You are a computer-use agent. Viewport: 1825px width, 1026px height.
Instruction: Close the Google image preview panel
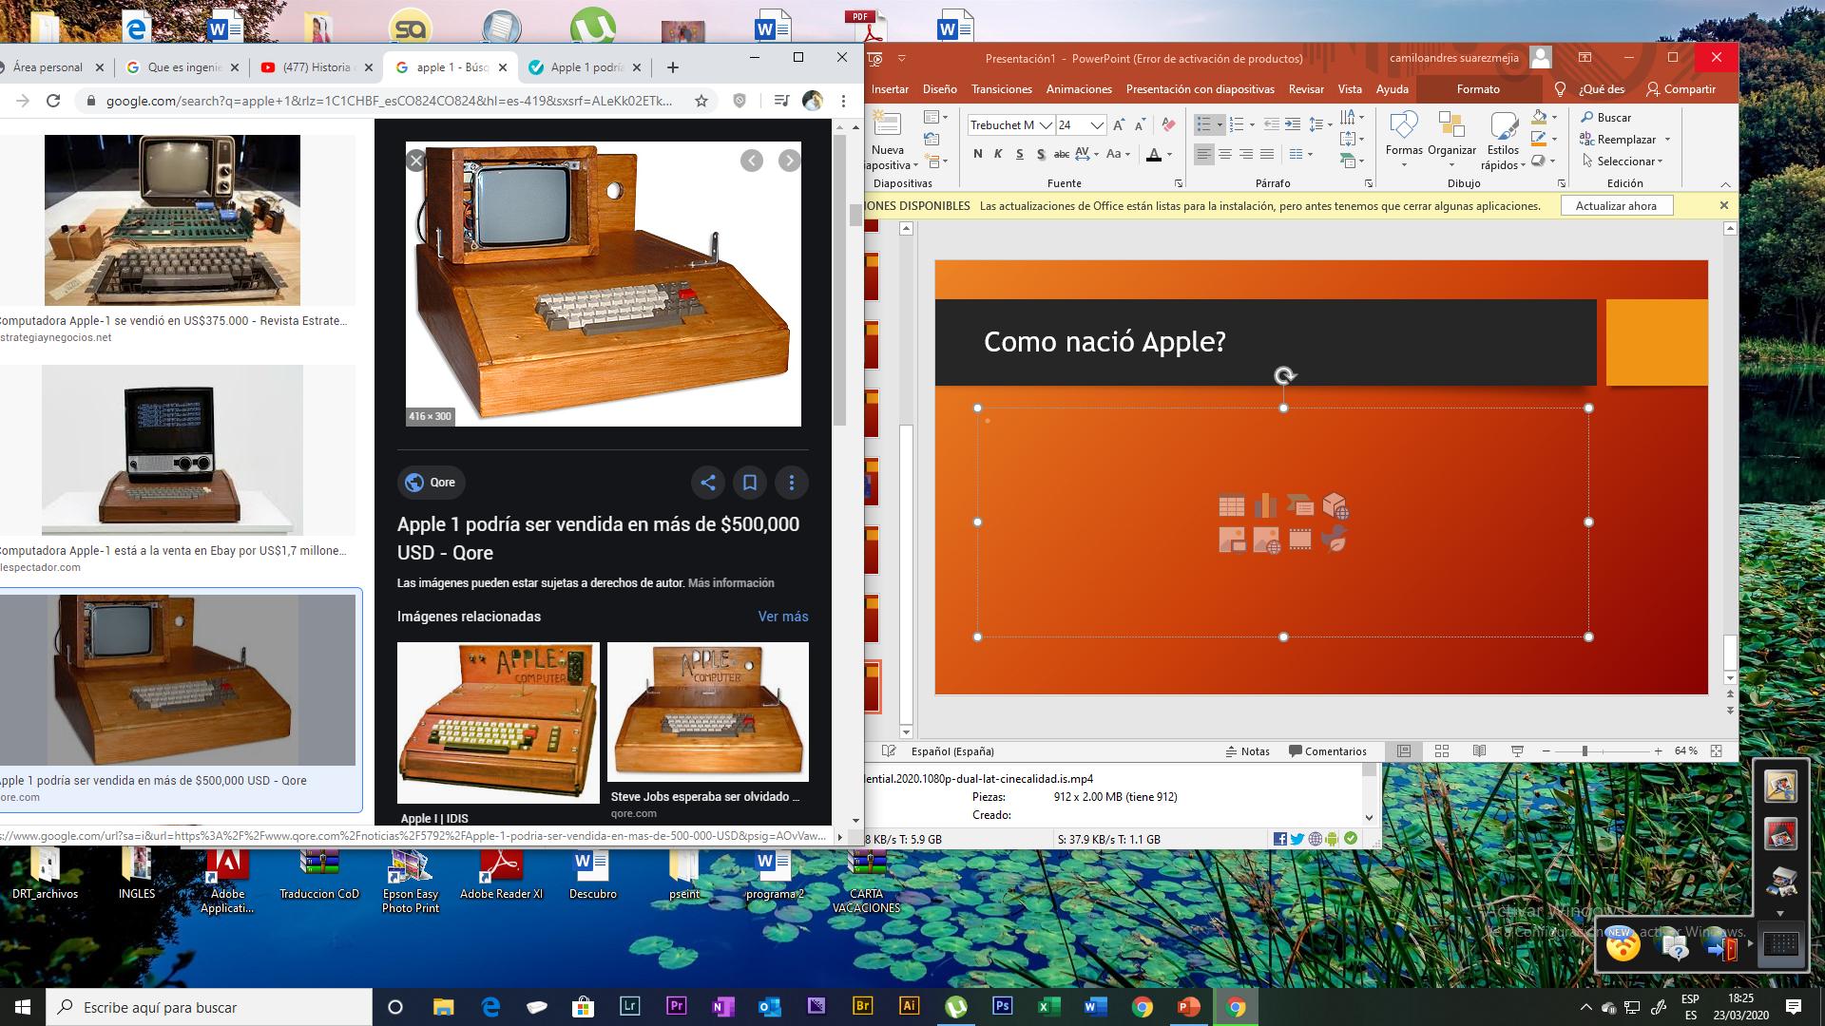click(x=415, y=161)
